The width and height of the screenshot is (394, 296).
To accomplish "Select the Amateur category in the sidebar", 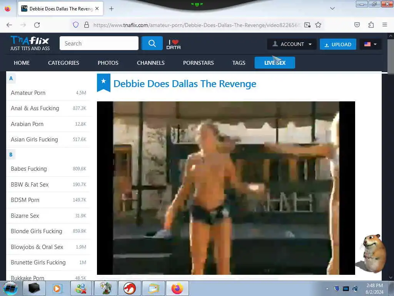I will [x=28, y=93].
